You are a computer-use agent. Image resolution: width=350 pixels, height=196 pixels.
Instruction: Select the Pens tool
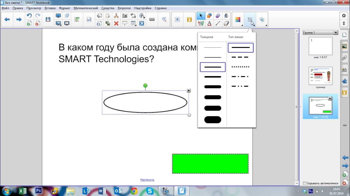(201, 23)
